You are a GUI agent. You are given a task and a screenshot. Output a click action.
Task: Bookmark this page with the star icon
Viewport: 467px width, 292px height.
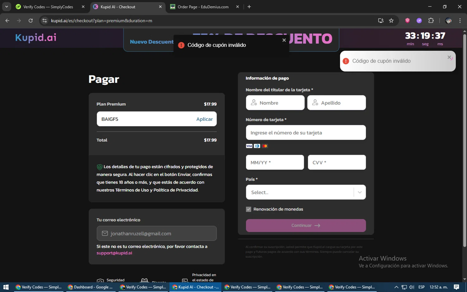pyautogui.click(x=391, y=21)
